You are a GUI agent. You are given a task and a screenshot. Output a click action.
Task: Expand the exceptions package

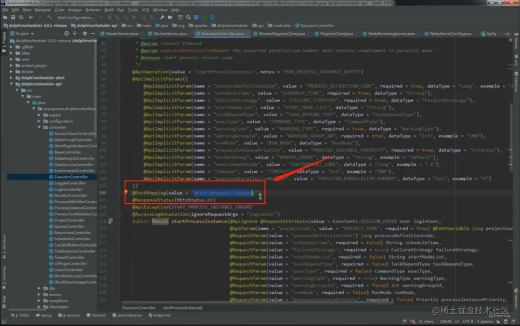pos(39,301)
